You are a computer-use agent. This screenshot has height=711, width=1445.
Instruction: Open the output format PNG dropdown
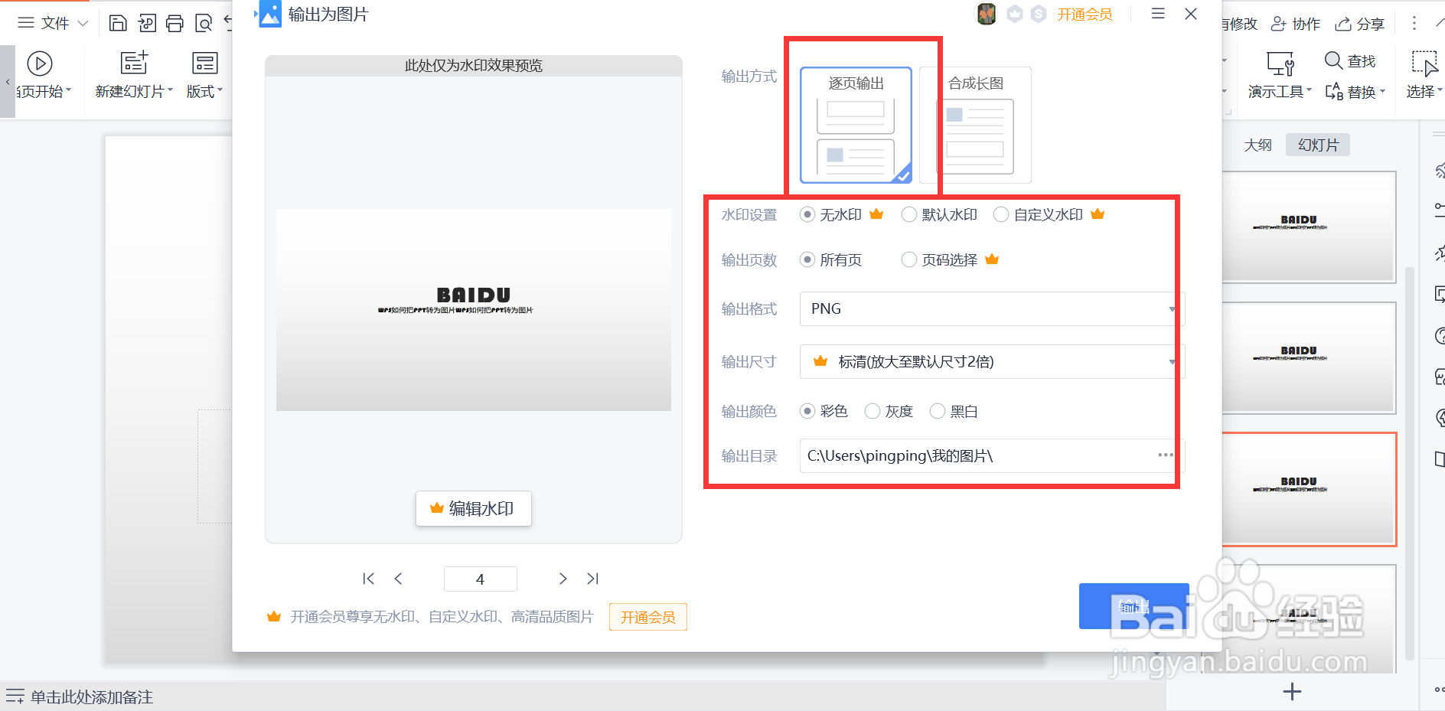(992, 308)
